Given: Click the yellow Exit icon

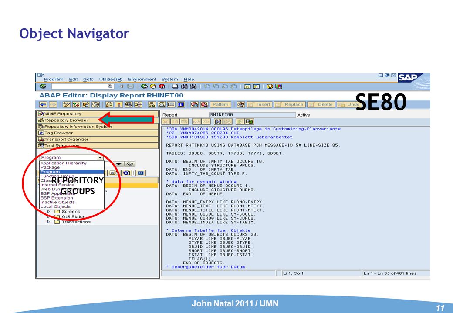Looking at the screenshot, I should pos(153,87).
